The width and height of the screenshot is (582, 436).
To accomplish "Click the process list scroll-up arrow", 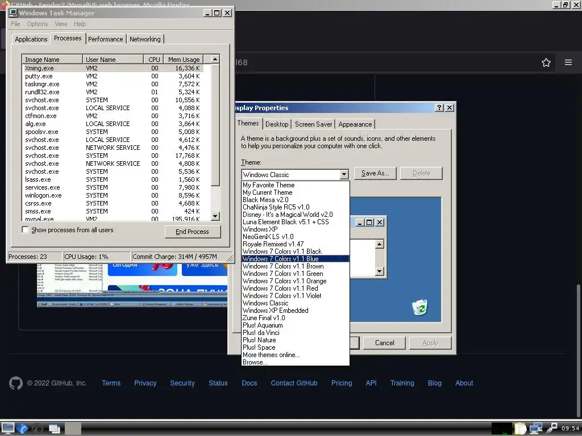I will [215, 59].
